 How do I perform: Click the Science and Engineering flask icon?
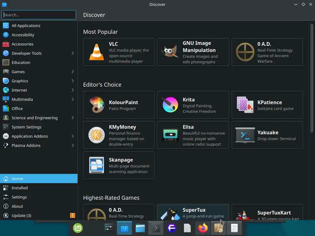6,118
